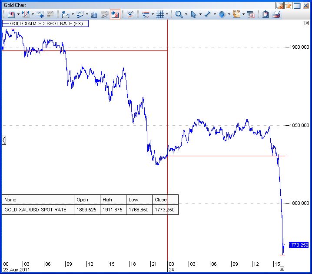
Task: Click the small X box at time axis end
Action: 282,269
